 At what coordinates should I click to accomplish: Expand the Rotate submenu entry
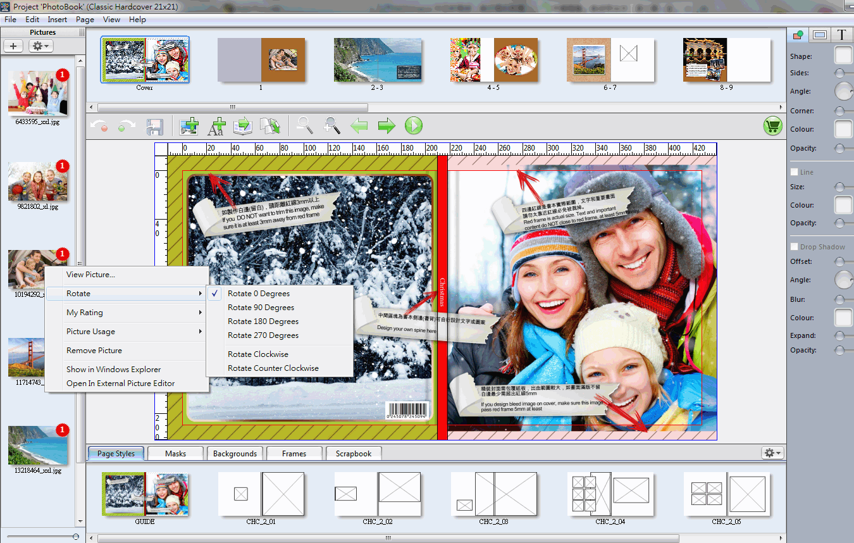tap(127, 294)
